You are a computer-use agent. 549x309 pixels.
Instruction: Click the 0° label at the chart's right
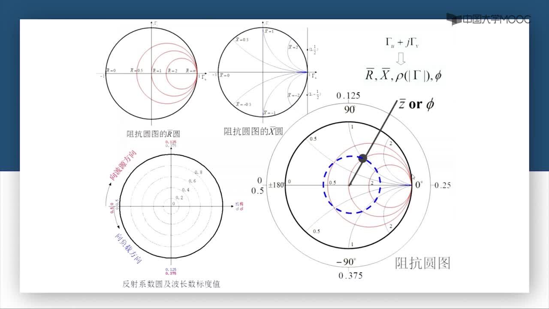[x=418, y=185]
